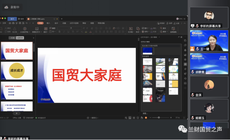The height and width of the screenshot is (140, 230).
Task: Click the Italic formatting icon
Action: pos(64,32)
